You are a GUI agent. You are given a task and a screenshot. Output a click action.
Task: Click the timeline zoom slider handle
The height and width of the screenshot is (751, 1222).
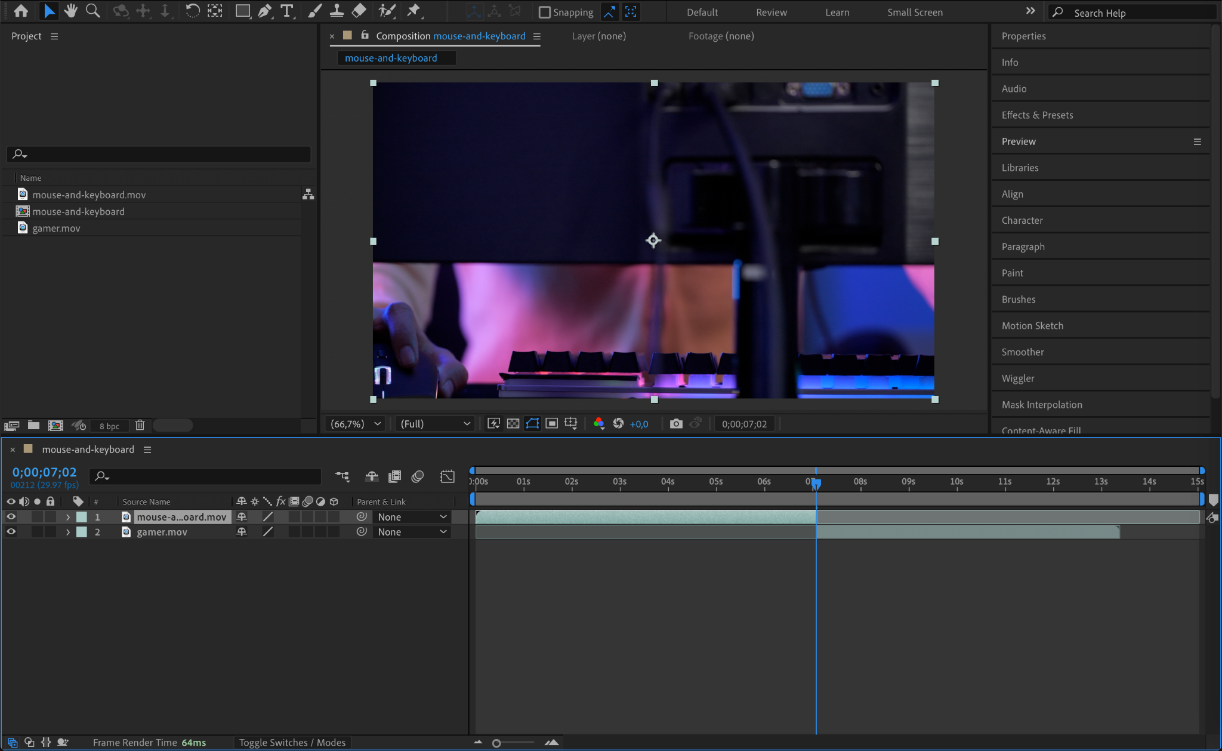[x=496, y=743]
